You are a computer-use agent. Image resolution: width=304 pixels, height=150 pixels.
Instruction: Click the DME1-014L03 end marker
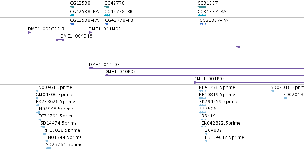(x=91, y=68)
